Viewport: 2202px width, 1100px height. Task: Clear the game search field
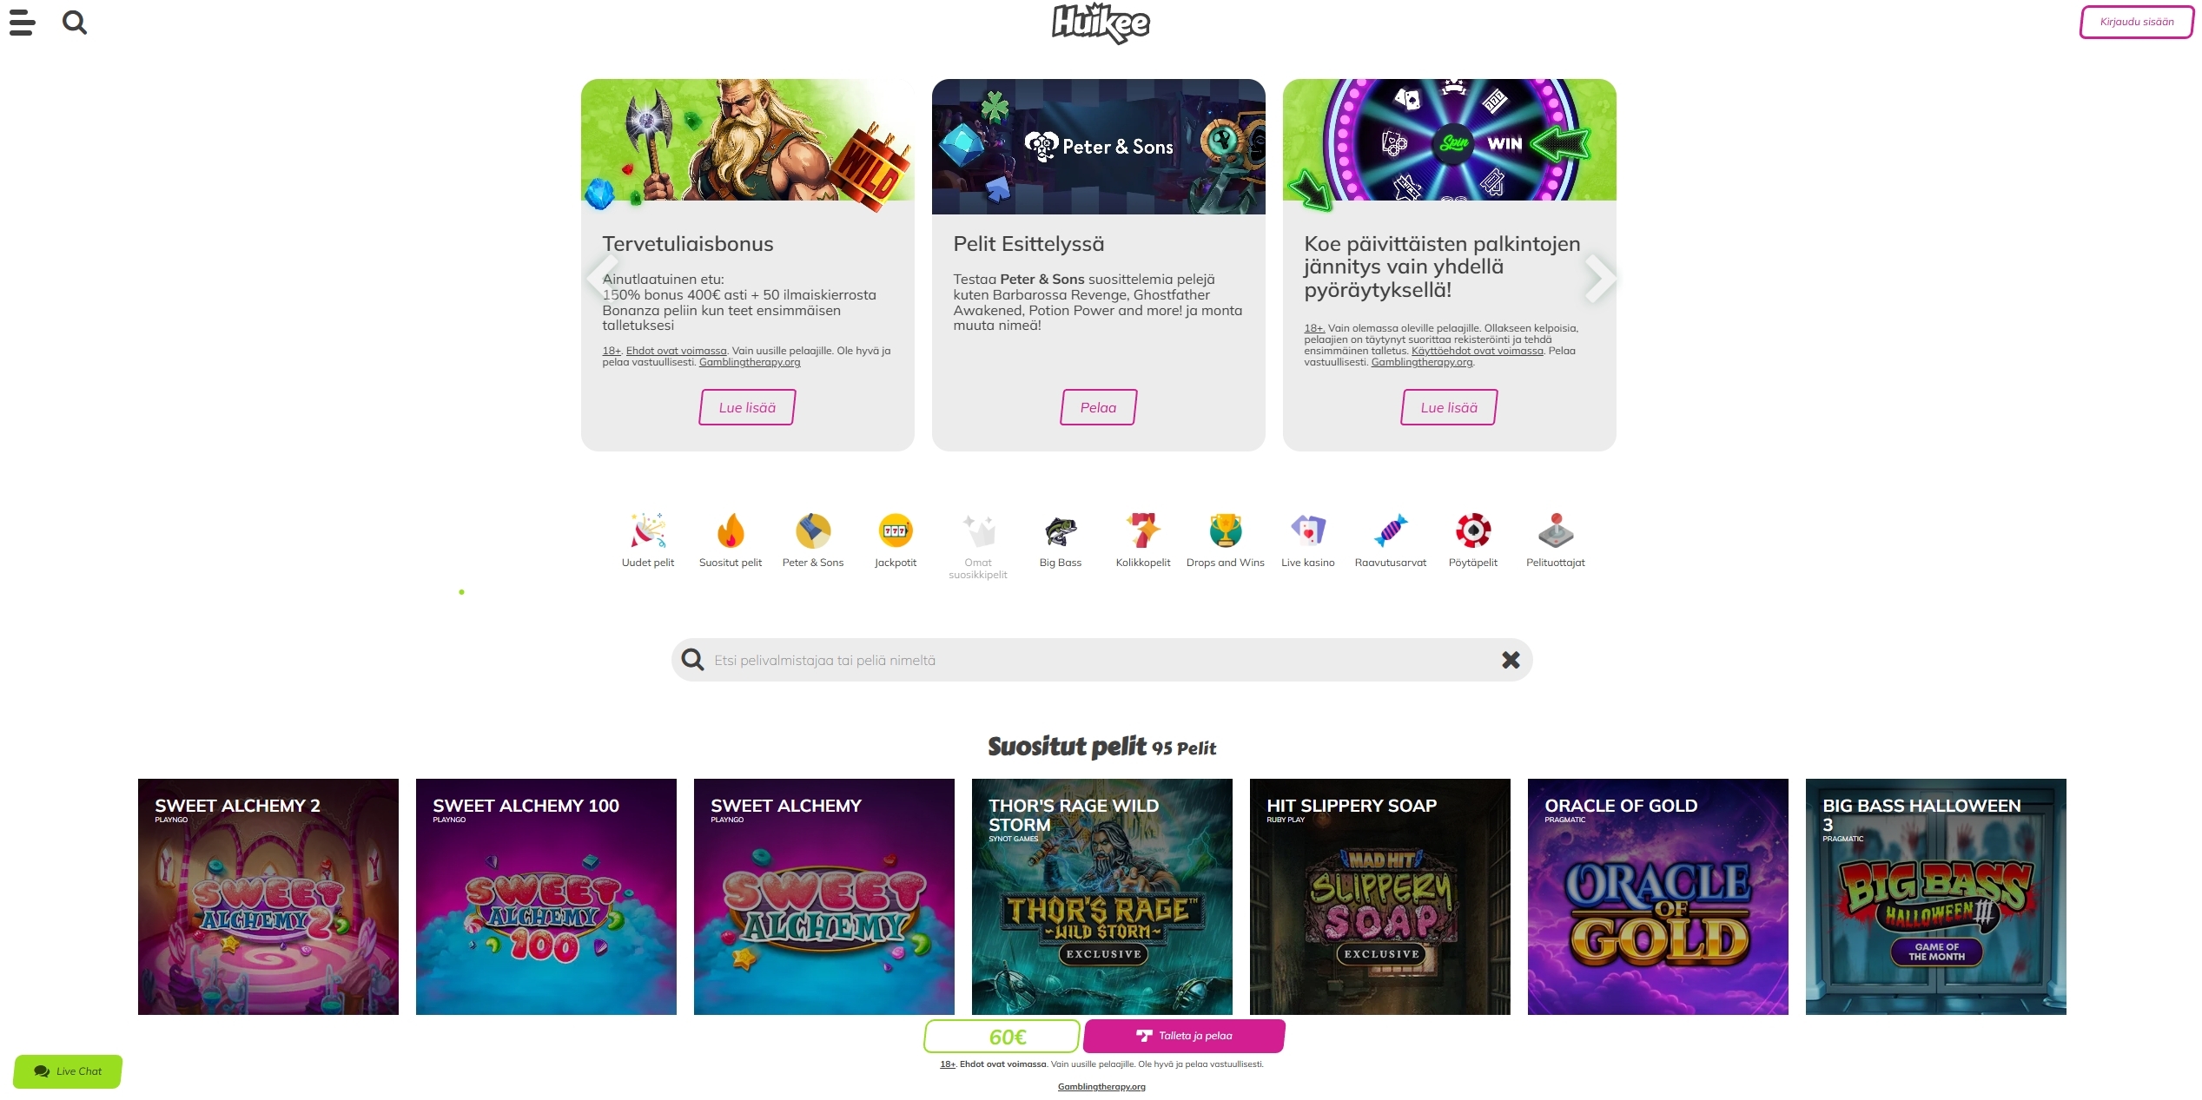(x=1511, y=661)
